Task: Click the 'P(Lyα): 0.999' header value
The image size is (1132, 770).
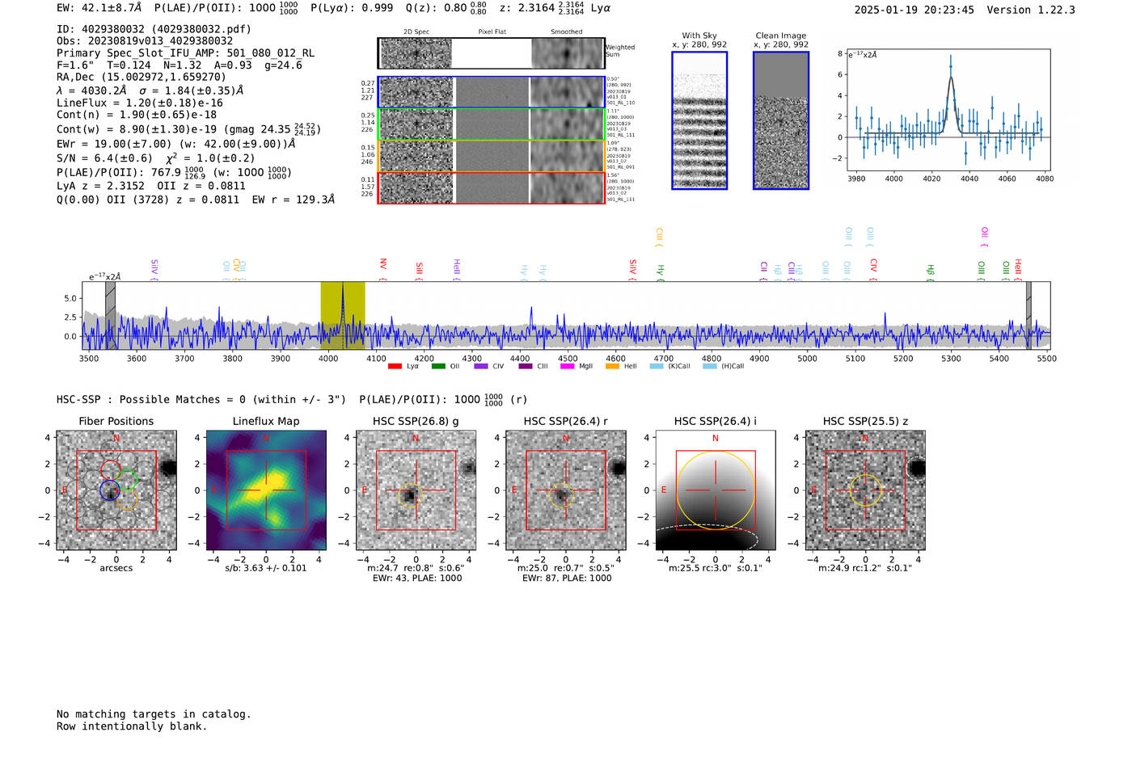Action: click(352, 8)
